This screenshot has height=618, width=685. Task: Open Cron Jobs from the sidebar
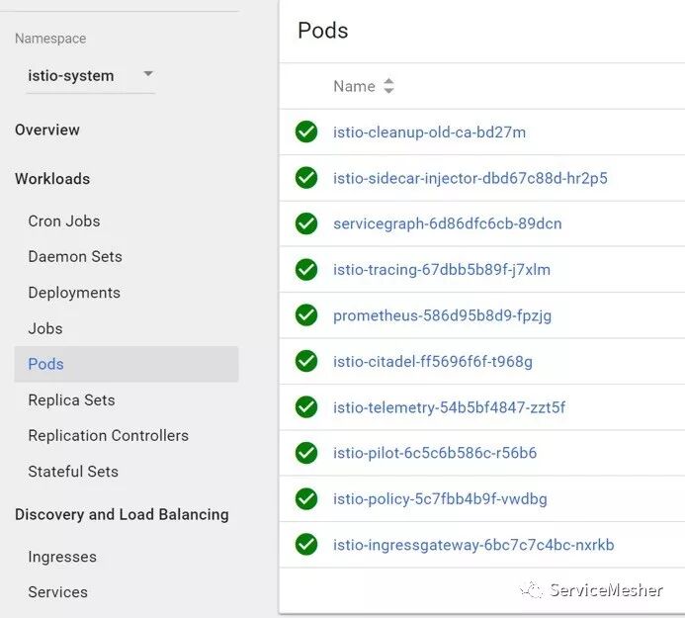(x=64, y=221)
